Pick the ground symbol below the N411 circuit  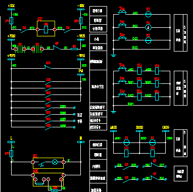point(113,55)
